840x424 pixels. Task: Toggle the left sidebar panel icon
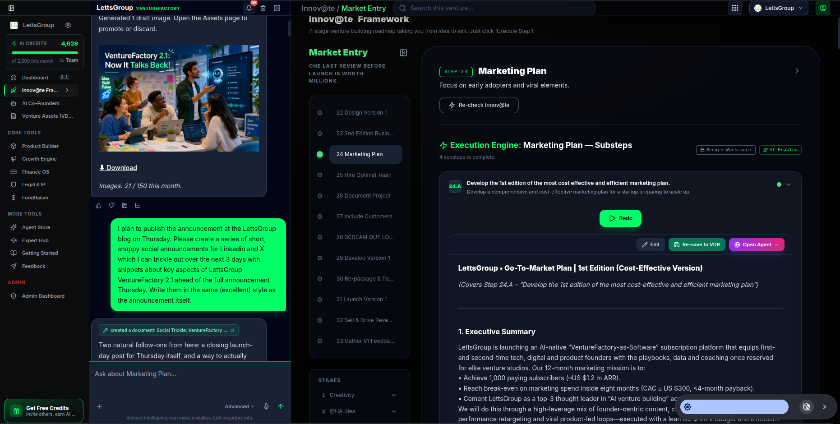click(x=11, y=8)
